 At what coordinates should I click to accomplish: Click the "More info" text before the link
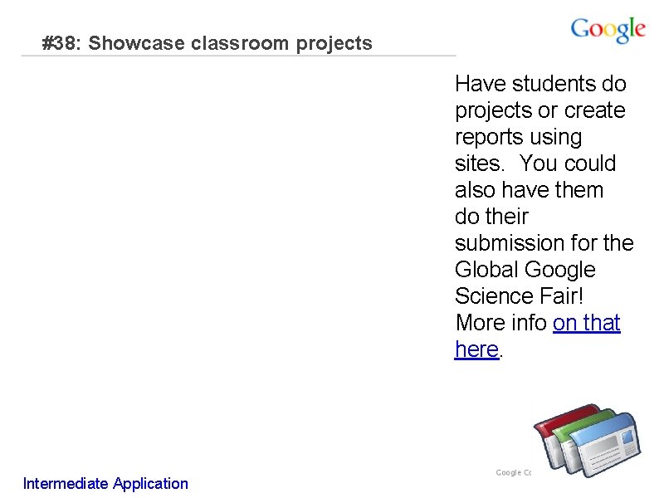click(500, 323)
